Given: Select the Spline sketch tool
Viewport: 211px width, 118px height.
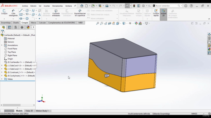Looking at the screenshot, I should (x=33, y=10).
